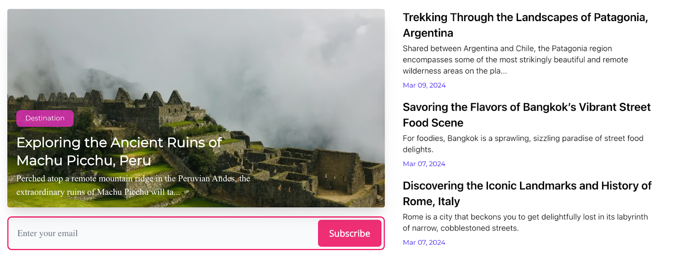Screen dimensions: 677x255
Task: Click "Food Scene" in the Bangkok headline
Action: pos(433,123)
